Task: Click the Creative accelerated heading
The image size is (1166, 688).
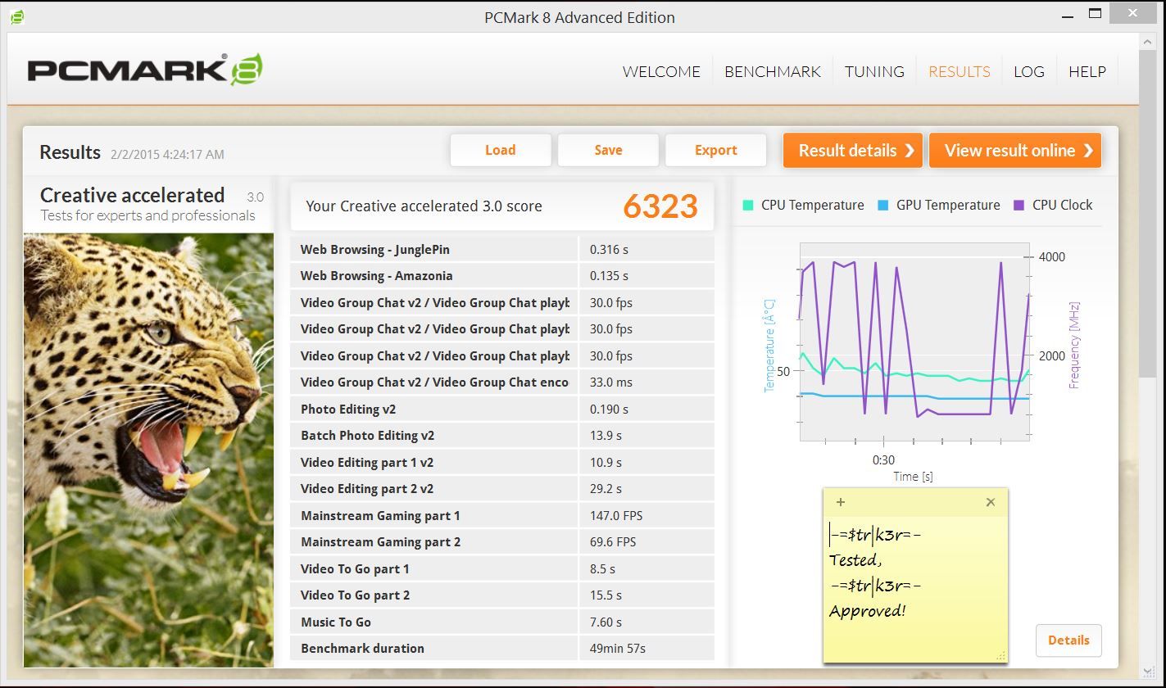Action: pyautogui.click(x=132, y=195)
